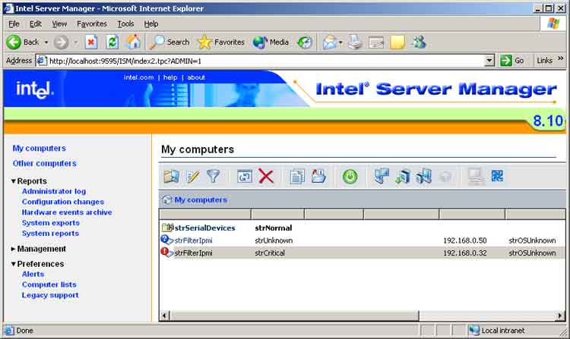Click the funnel filter icon
Screen dimensions: 570x339
pyautogui.click(x=214, y=177)
